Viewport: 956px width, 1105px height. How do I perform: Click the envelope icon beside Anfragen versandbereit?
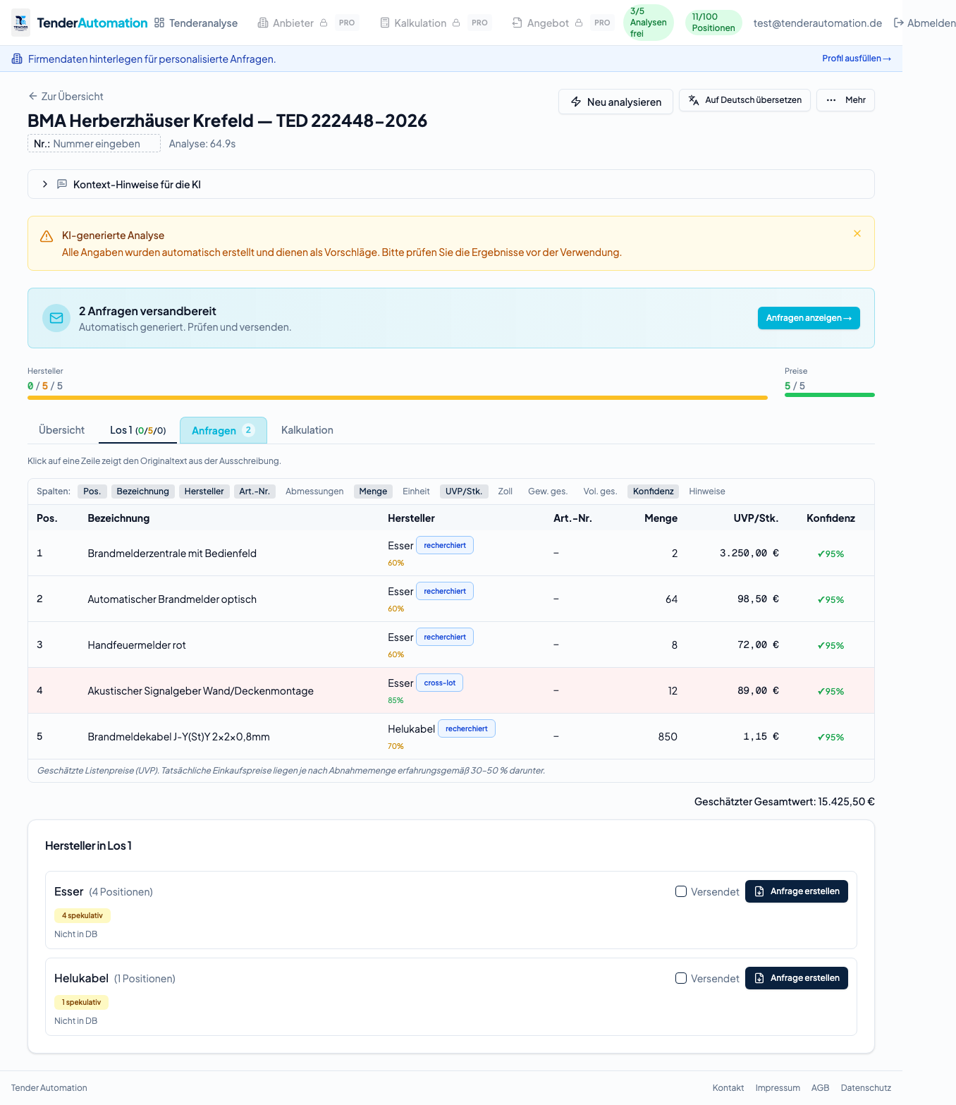pyautogui.click(x=56, y=318)
